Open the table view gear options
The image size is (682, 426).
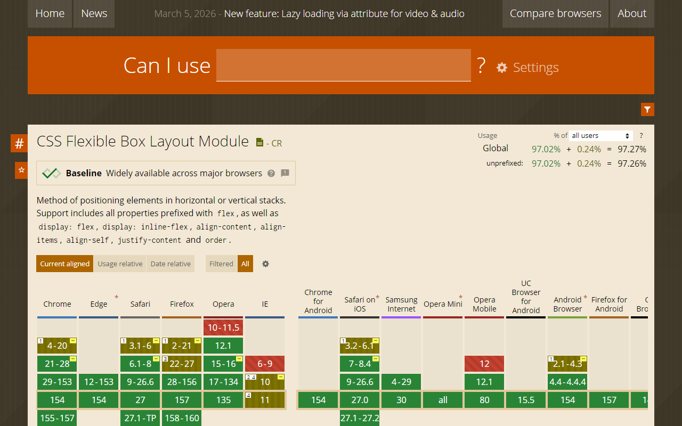tap(265, 264)
